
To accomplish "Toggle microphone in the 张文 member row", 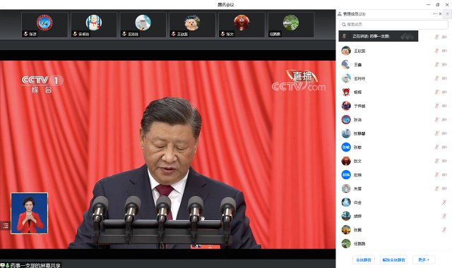I will (436, 161).
